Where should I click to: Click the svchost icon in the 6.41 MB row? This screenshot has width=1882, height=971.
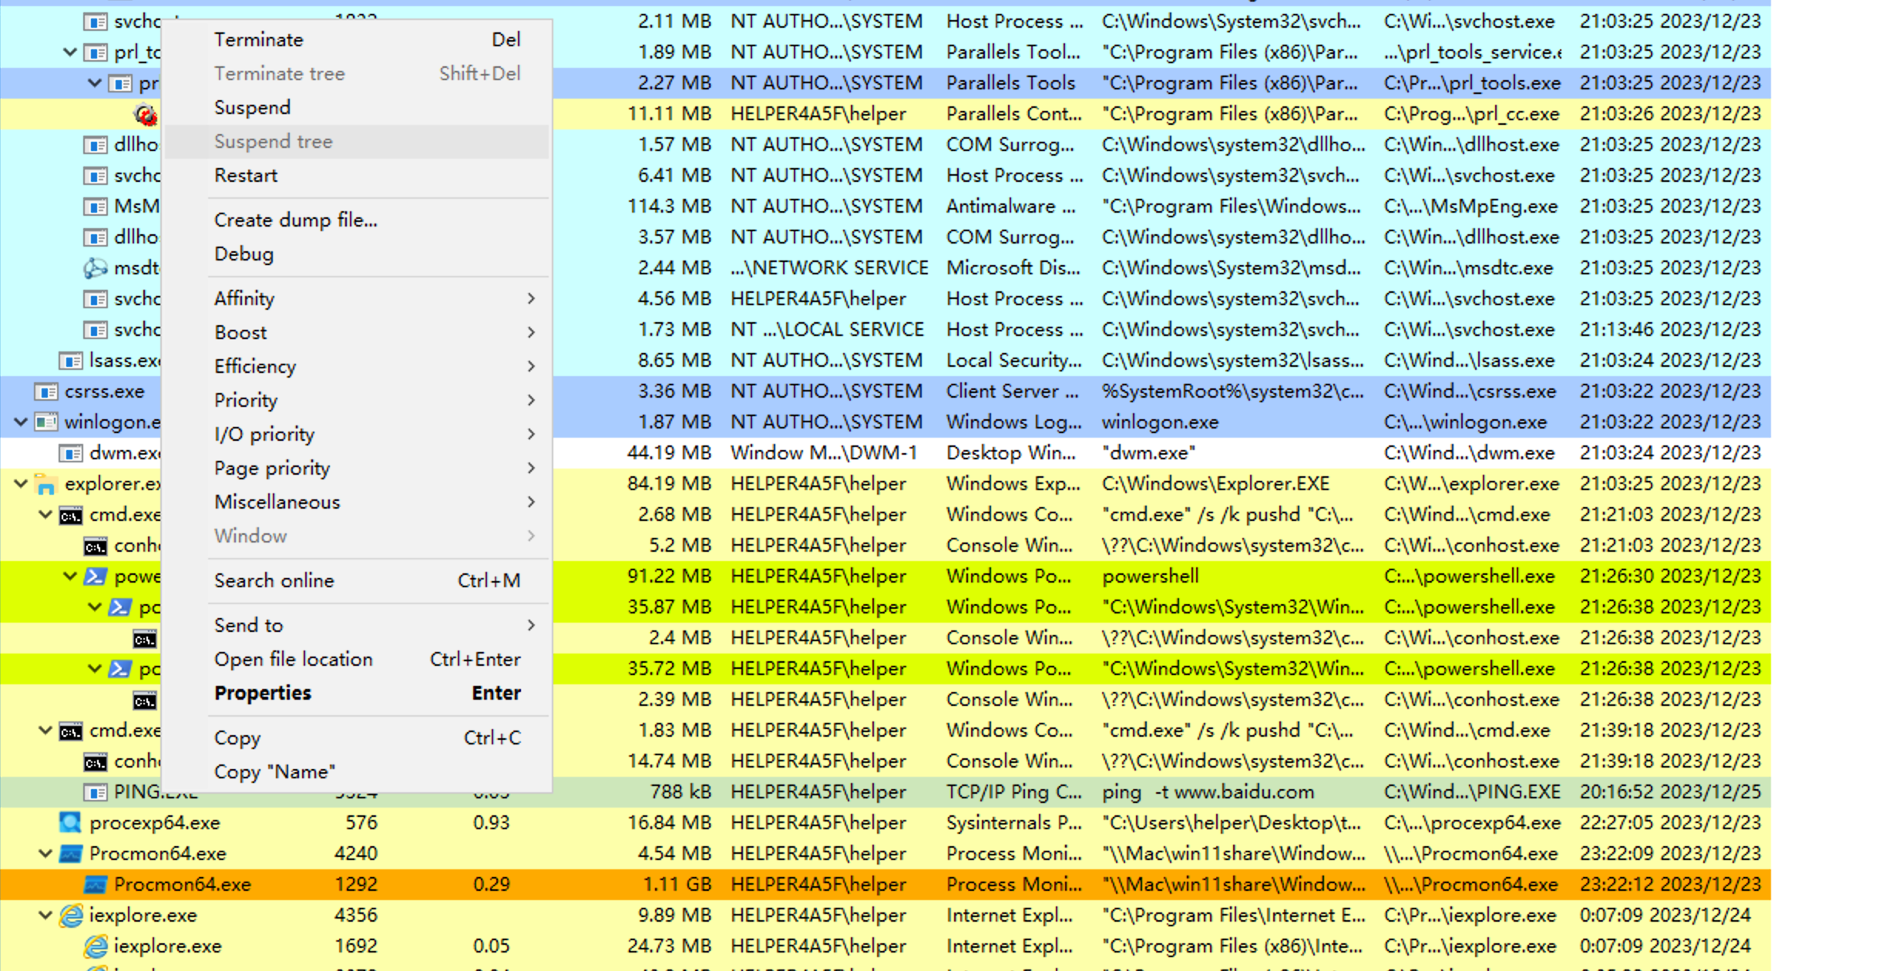point(96,176)
